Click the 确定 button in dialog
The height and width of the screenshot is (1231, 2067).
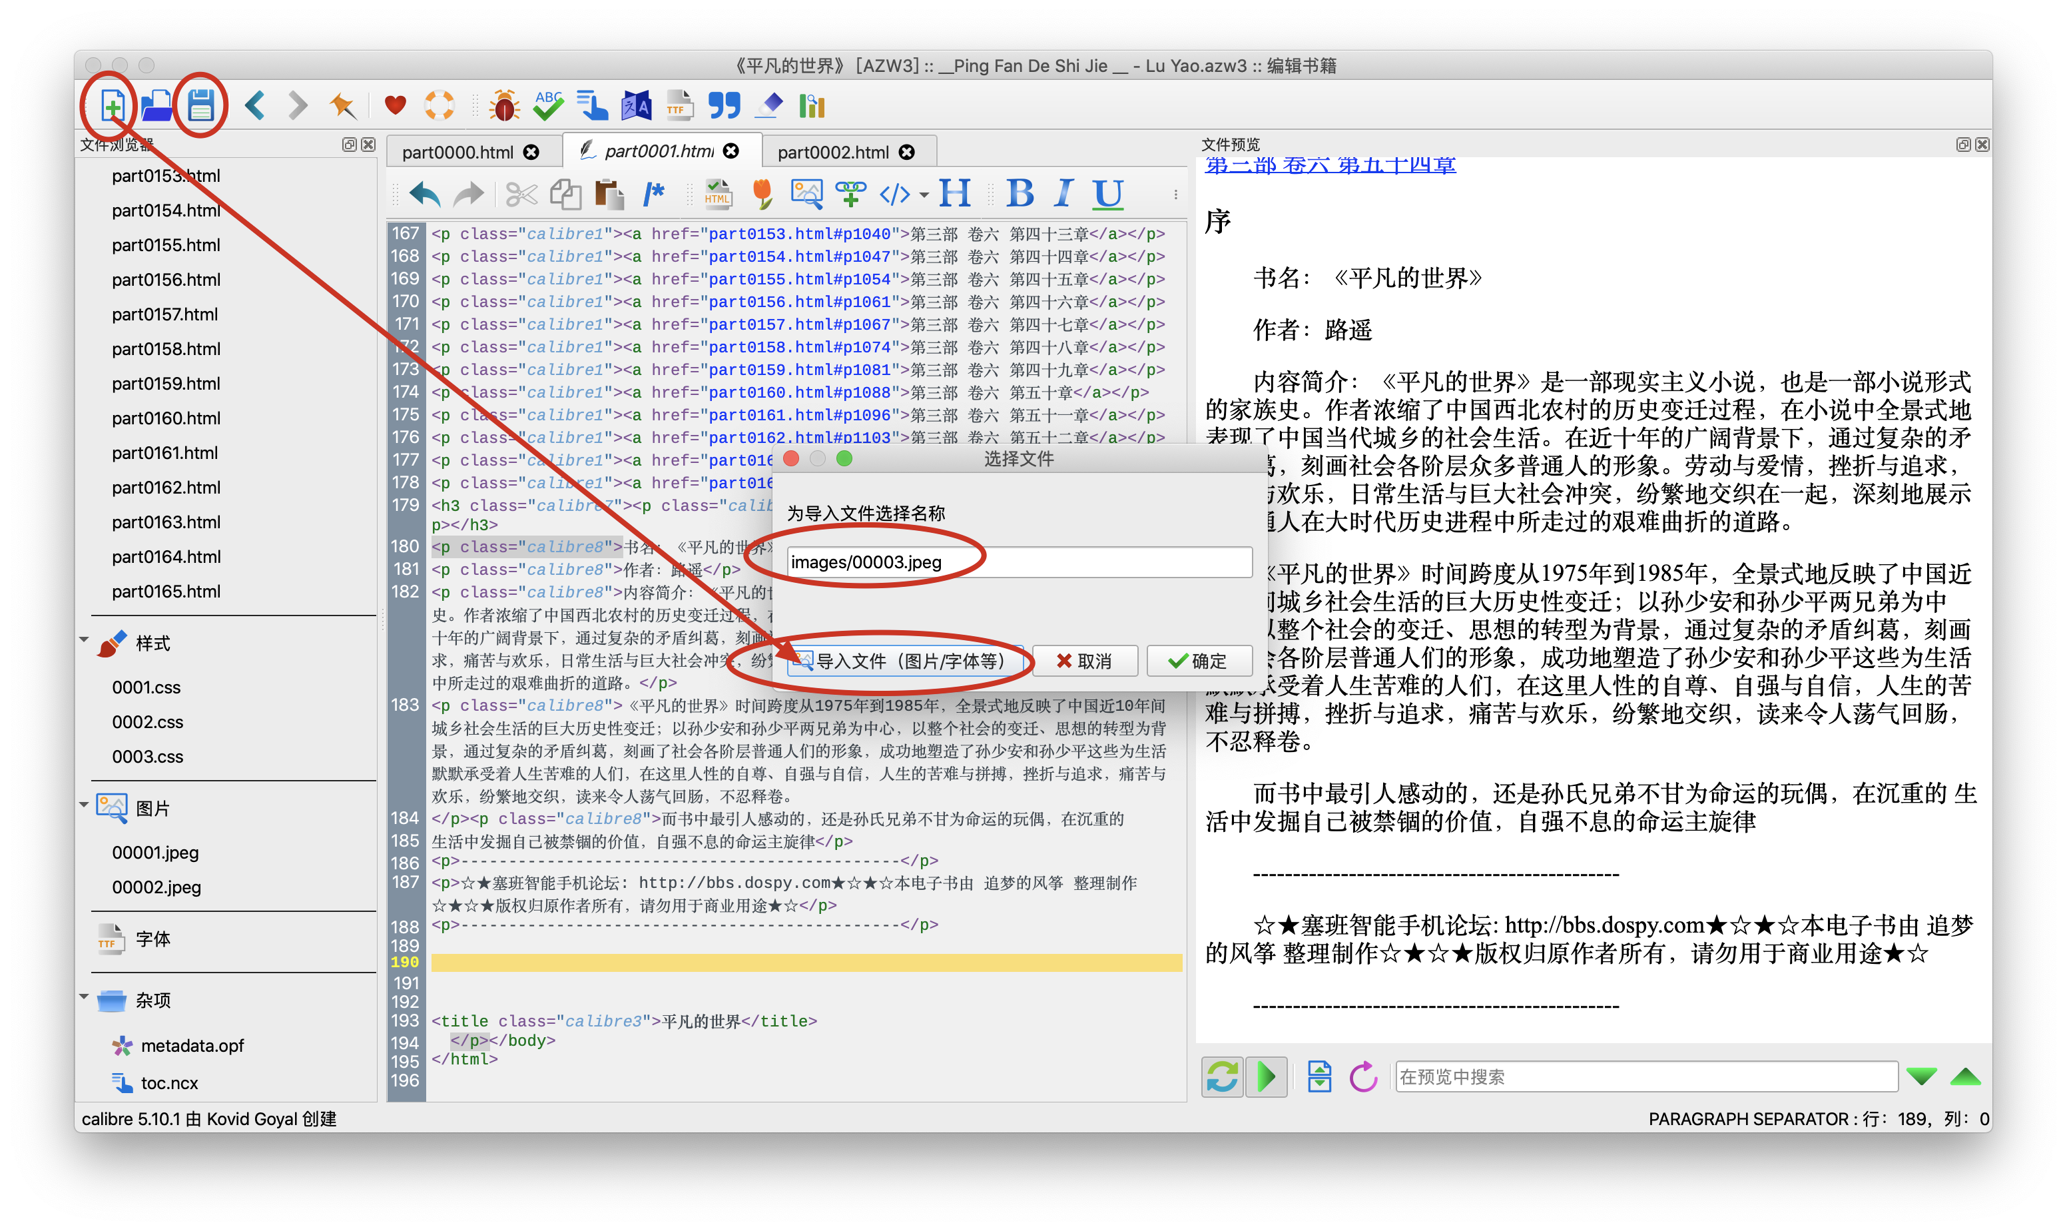(1199, 661)
